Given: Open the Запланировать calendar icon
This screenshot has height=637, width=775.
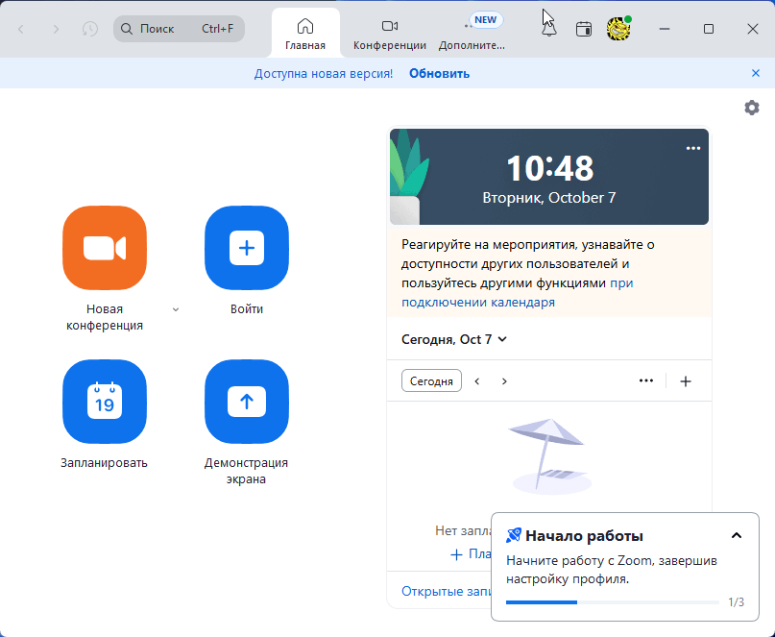Looking at the screenshot, I should pos(105,402).
